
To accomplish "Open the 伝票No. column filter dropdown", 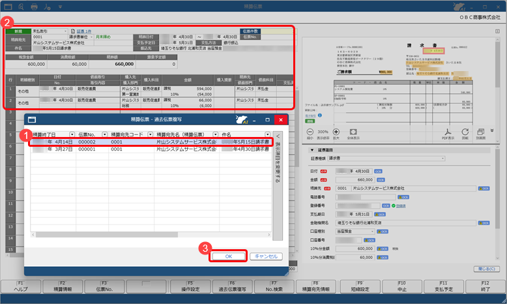I will 104,134.
